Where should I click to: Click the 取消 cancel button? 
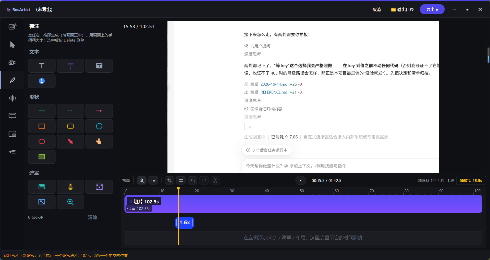click(x=377, y=9)
